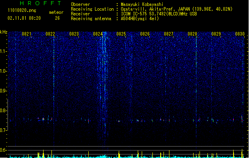249x158 pixels.
Task: Click the A504HB(yagi 4el) antenna text
Action: (x=140, y=19)
